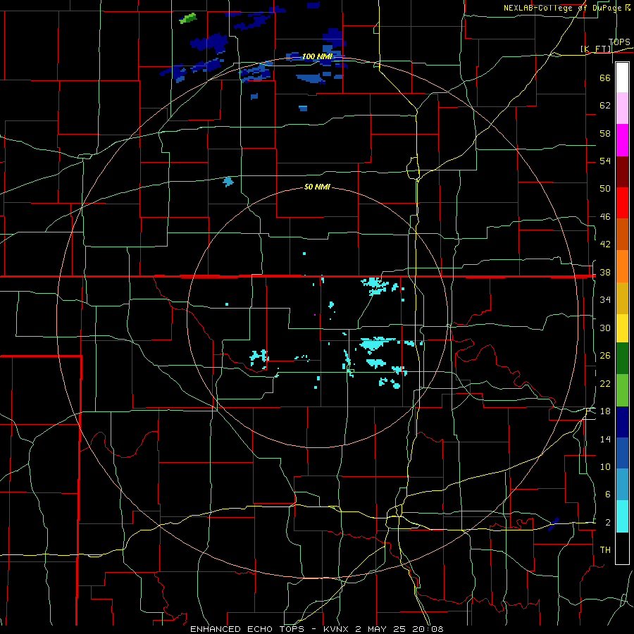Viewport: 634px width, 634px height.
Task: Select the light pink legend swatch
Action: [x=622, y=108]
